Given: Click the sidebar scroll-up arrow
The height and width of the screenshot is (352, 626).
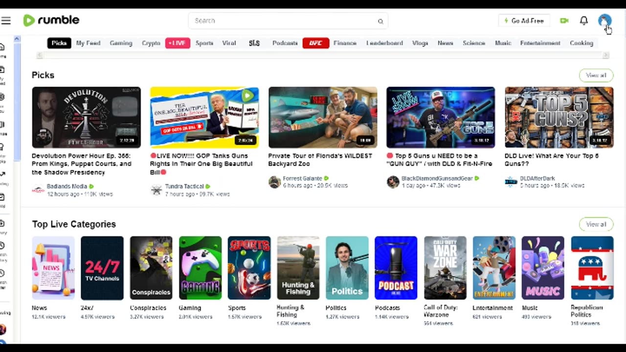Looking at the screenshot, I should tap(17, 39).
